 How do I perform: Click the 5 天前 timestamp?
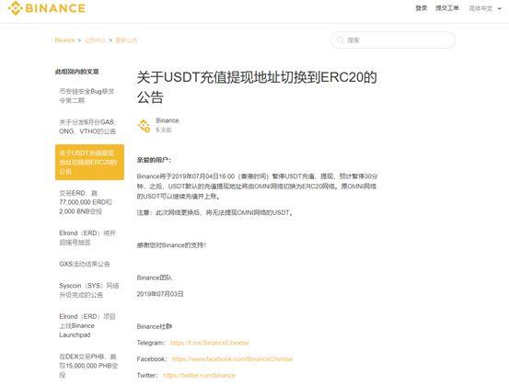[164, 130]
